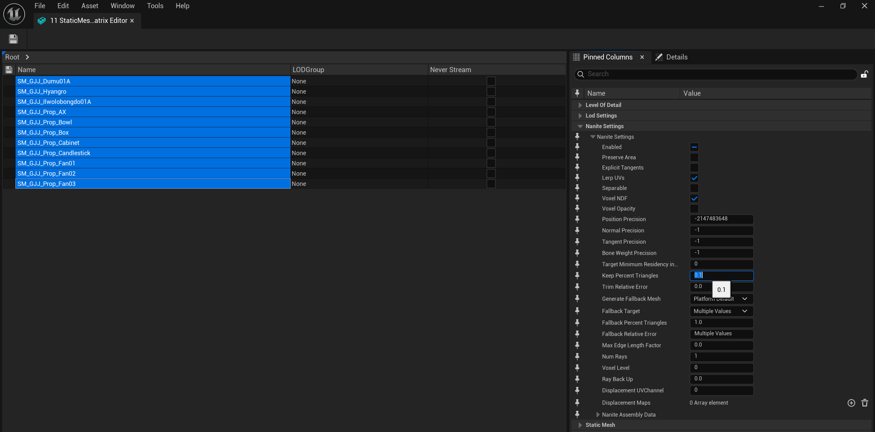The width and height of the screenshot is (875, 432).
Task: Open the Asset menu
Action: coord(90,6)
